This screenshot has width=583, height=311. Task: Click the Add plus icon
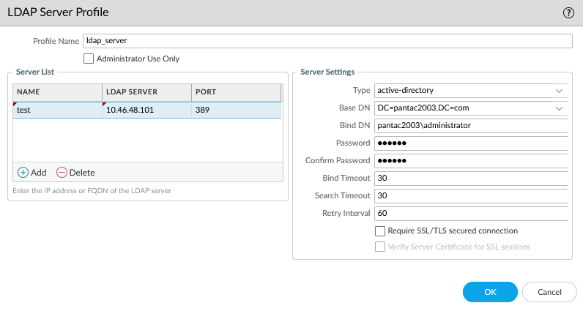23,172
